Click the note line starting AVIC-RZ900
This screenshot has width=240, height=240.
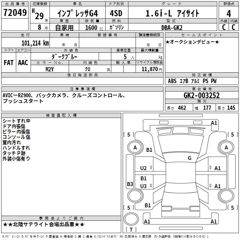click(64, 95)
